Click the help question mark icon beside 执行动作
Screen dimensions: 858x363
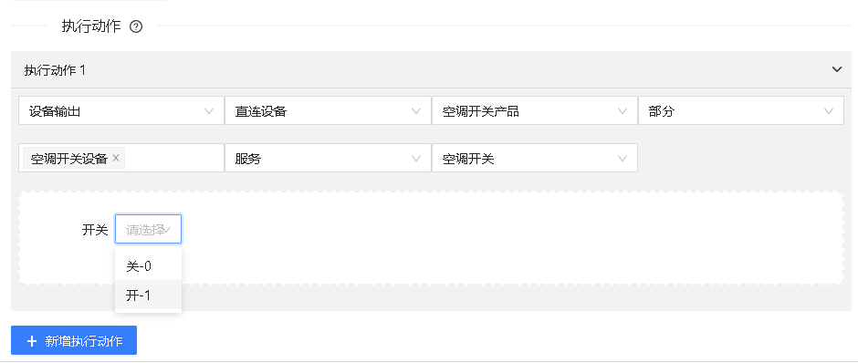[136, 26]
